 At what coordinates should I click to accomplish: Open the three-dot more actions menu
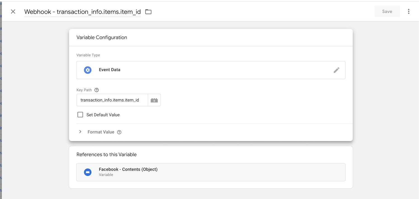coord(409,11)
